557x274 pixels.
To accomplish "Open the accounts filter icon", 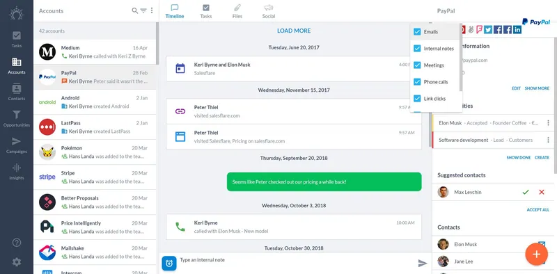I will pyautogui.click(x=143, y=10).
